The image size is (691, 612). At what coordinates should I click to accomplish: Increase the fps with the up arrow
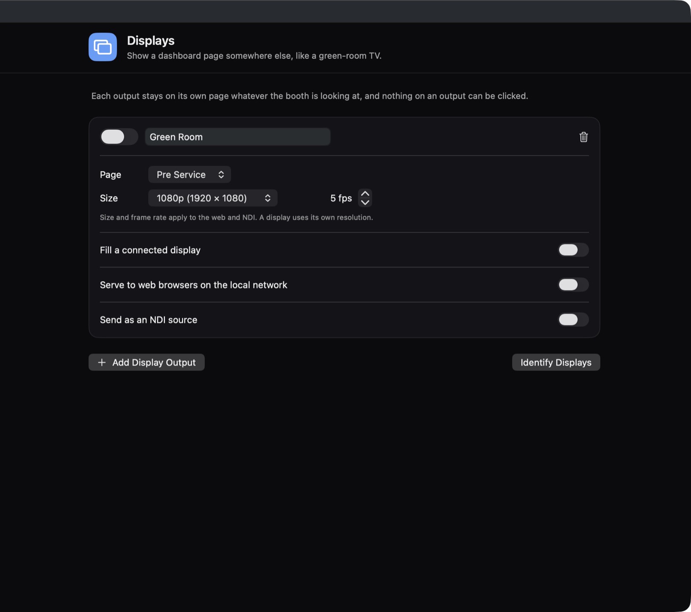pos(365,193)
